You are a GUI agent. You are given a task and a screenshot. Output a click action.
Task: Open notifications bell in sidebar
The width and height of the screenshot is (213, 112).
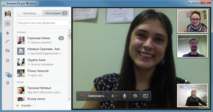pyautogui.click(x=7, y=33)
